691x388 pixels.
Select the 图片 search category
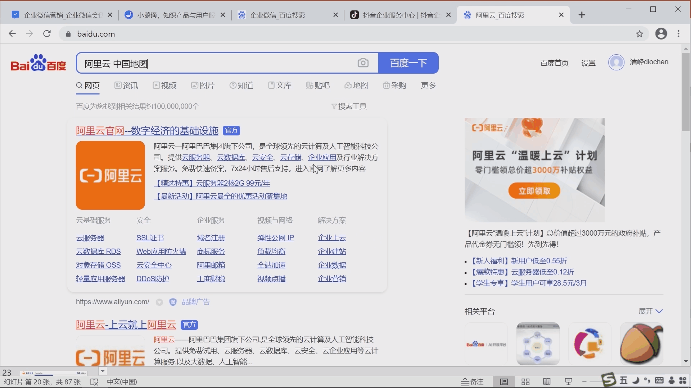(x=203, y=86)
